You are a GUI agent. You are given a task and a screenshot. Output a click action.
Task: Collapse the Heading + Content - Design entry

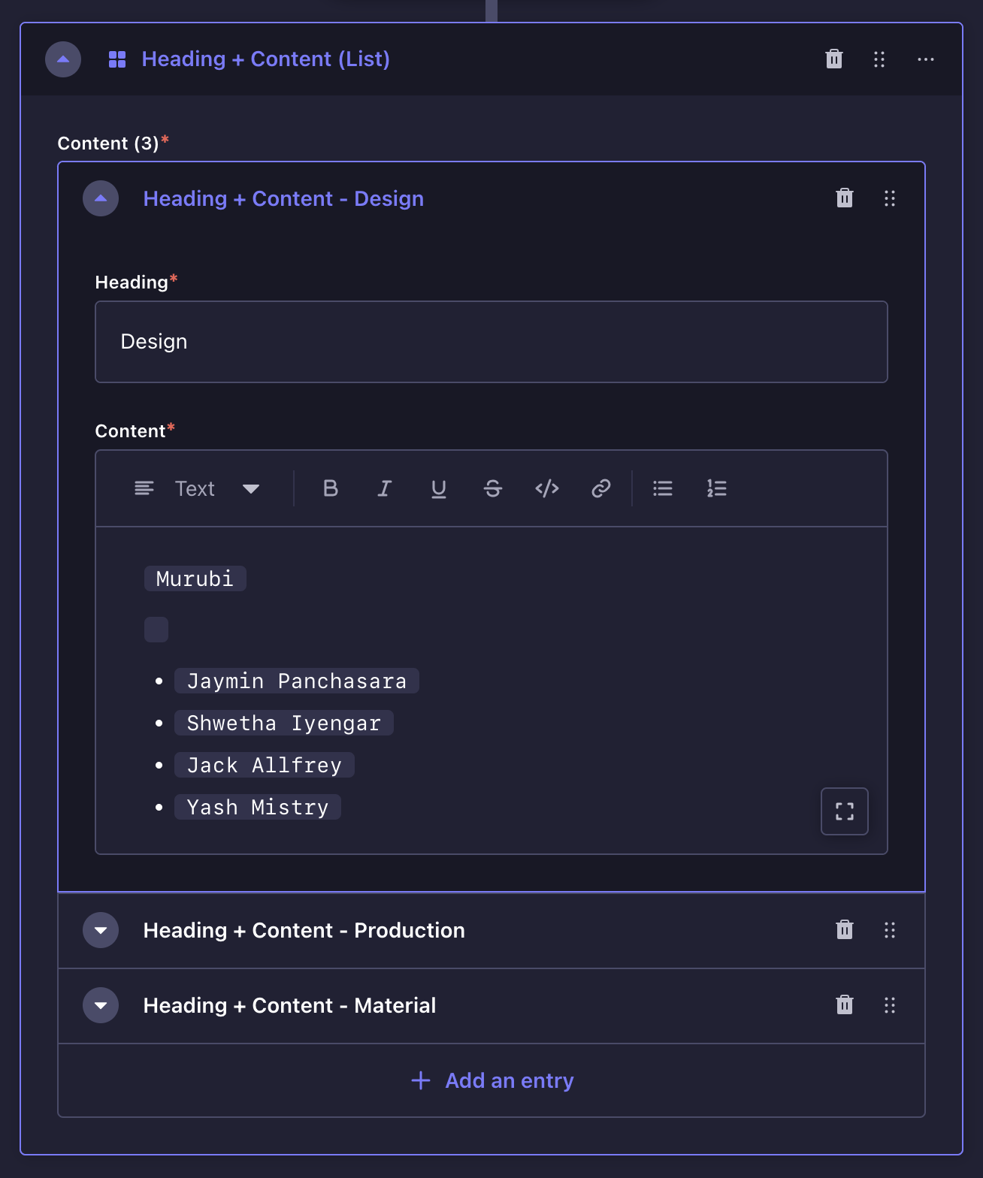[x=100, y=198]
